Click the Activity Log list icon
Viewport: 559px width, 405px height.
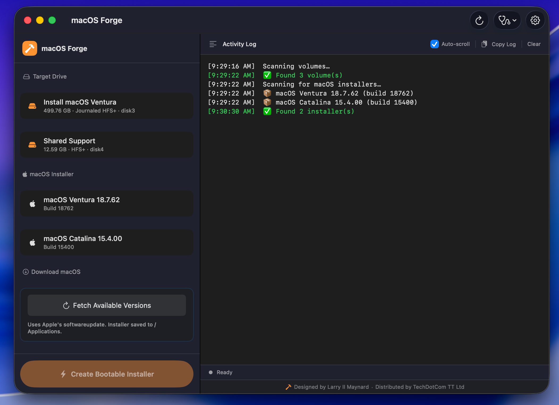(213, 44)
